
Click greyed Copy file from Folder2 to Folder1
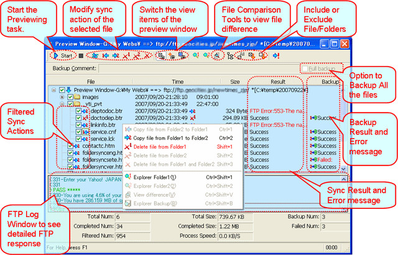[182, 129]
